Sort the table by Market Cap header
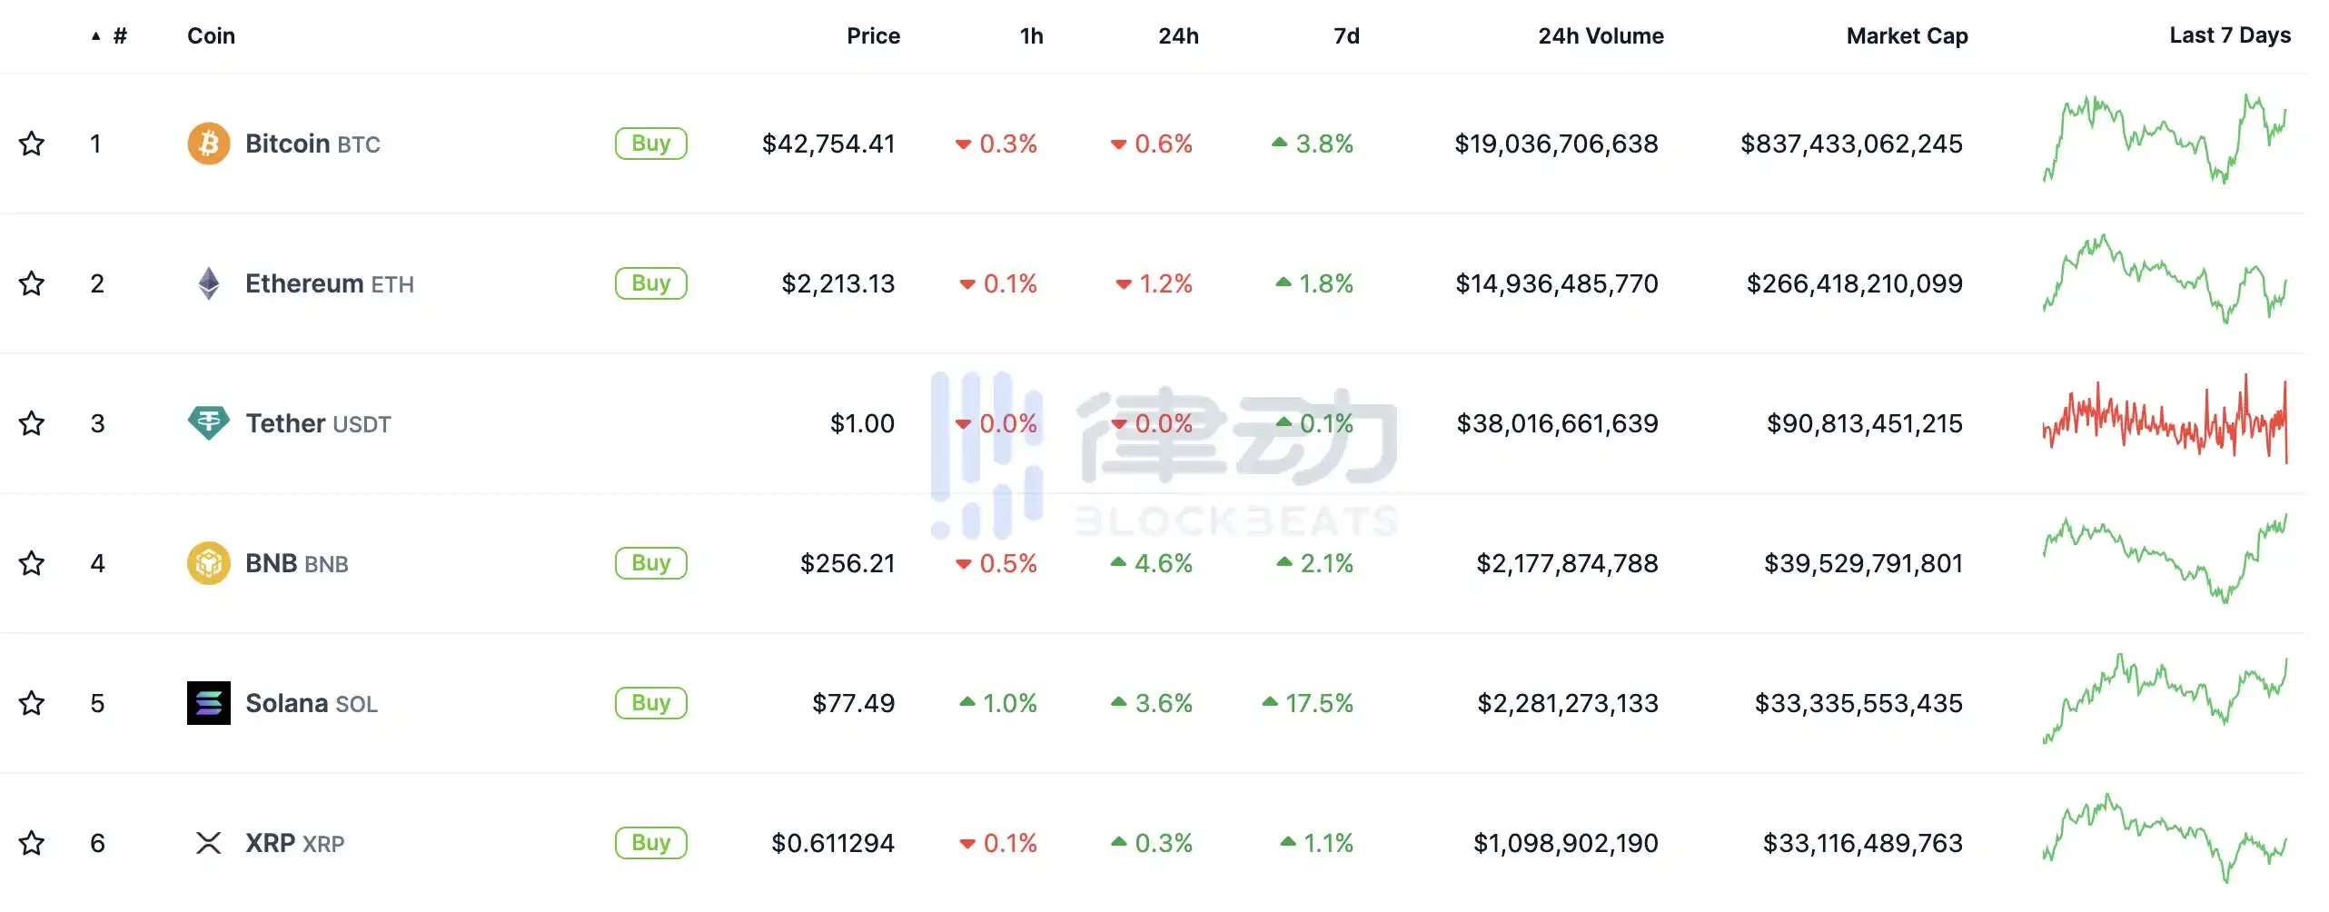 click(1907, 36)
